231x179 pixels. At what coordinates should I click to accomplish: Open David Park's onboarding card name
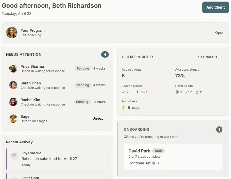(x=139, y=151)
